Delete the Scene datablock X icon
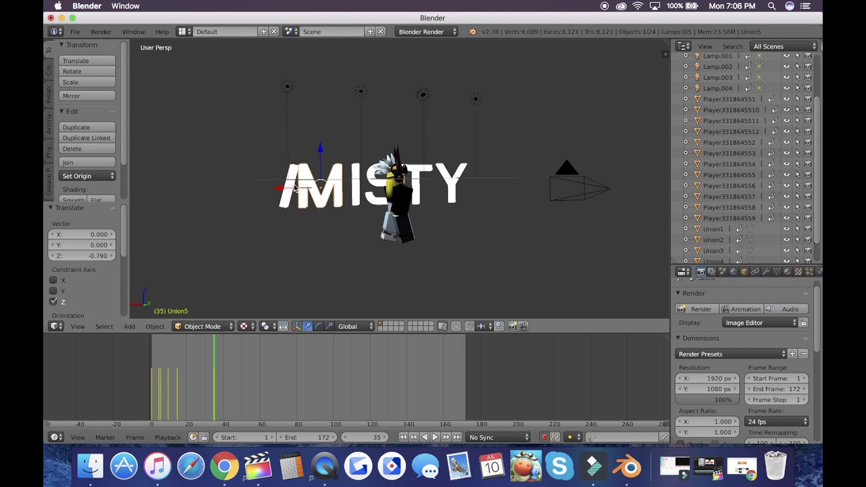Viewport: 866px width, 487px height. pyautogui.click(x=380, y=32)
